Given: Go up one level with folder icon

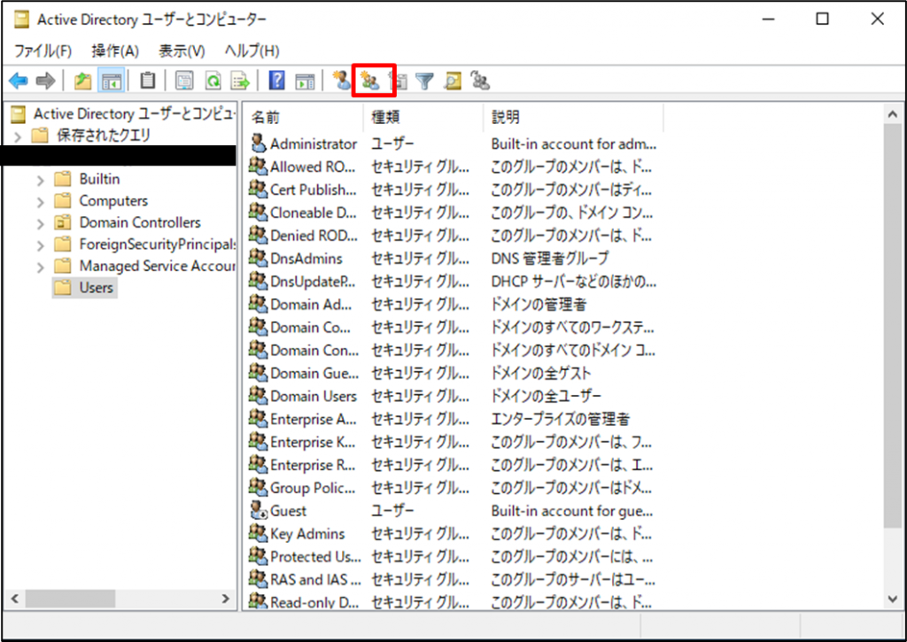Looking at the screenshot, I should 82,81.
